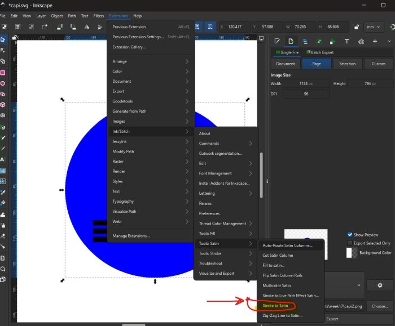Click Choose file location button
The width and height of the screenshot is (395, 326).
pos(379,306)
